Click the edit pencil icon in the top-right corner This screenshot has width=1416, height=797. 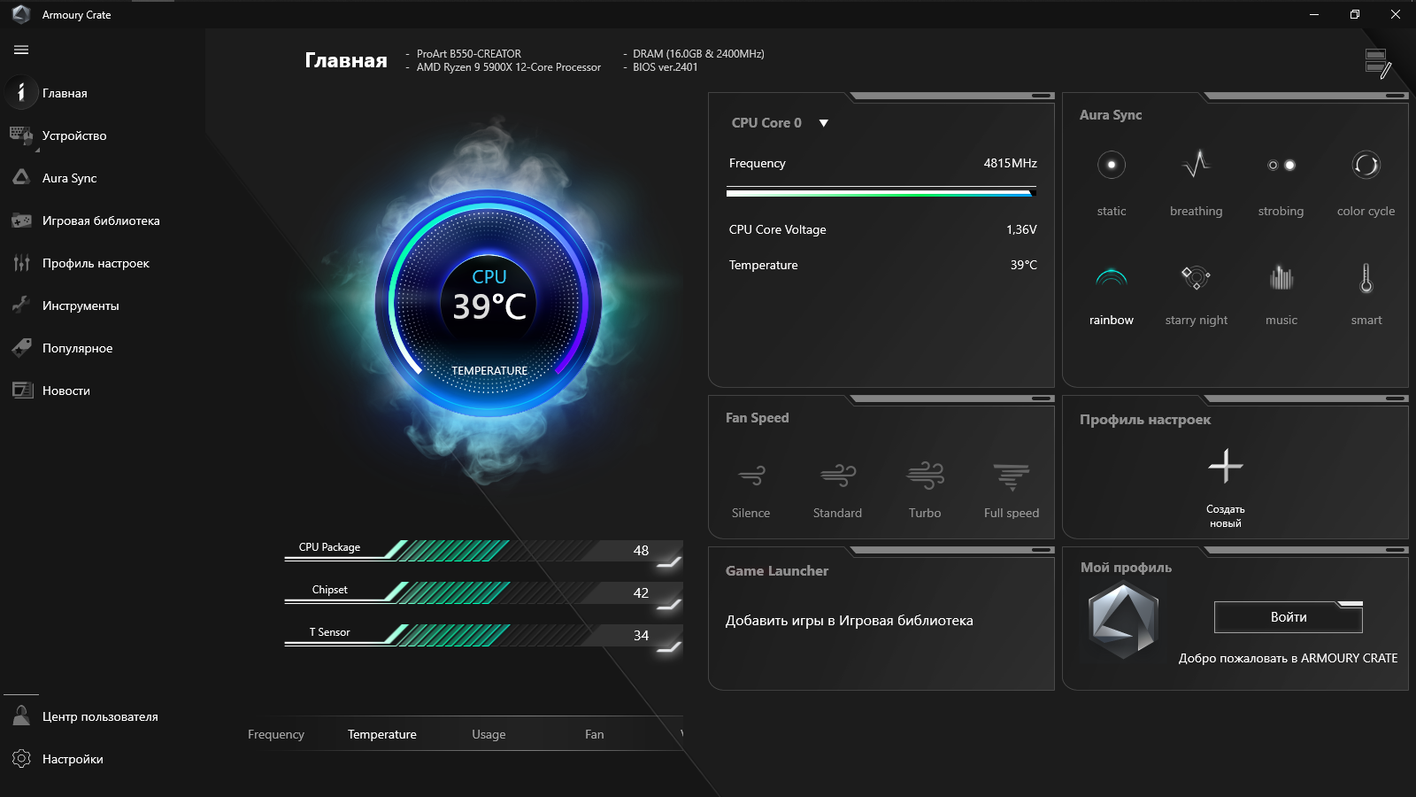coord(1378,62)
